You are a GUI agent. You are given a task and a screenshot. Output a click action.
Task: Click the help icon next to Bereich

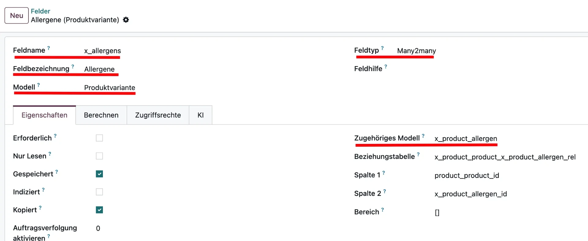[x=383, y=209]
